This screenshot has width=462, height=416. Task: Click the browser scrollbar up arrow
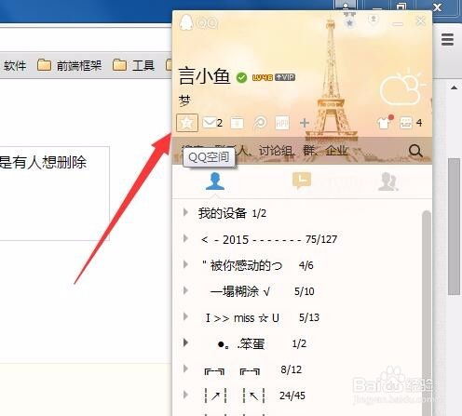[x=454, y=87]
